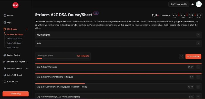Toggle dark mode moon icon
The image size is (205, 99).
[193, 4]
